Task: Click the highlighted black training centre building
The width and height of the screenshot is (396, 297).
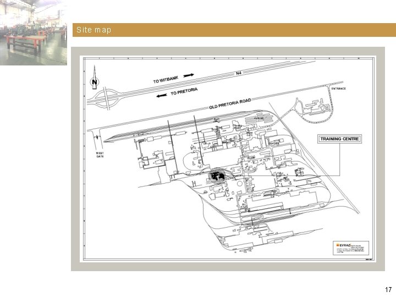Action: click(217, 176)
